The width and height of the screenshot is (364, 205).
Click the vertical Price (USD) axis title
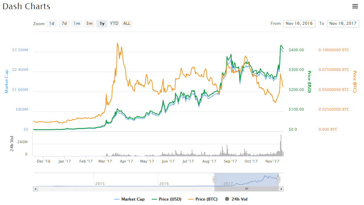(x=309, y=82)
